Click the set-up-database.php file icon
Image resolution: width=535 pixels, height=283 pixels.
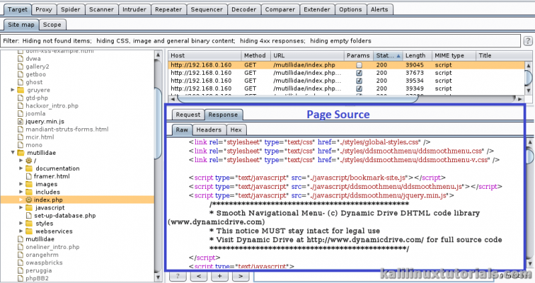coord(29,216)
